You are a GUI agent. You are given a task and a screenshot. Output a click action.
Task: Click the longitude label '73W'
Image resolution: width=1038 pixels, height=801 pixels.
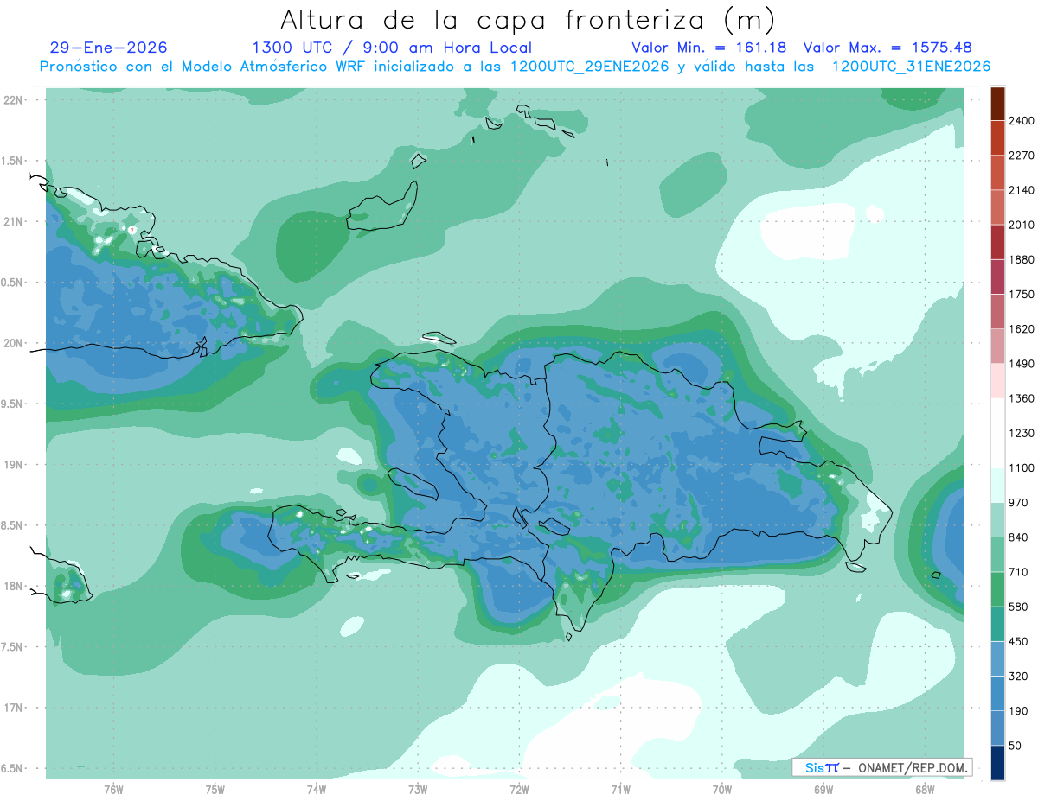[x=418, y=790]
